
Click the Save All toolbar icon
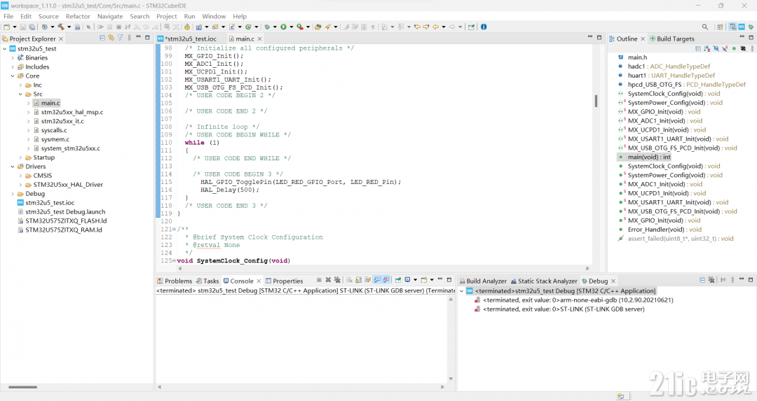pyautogui.click(x=32, y=27)
